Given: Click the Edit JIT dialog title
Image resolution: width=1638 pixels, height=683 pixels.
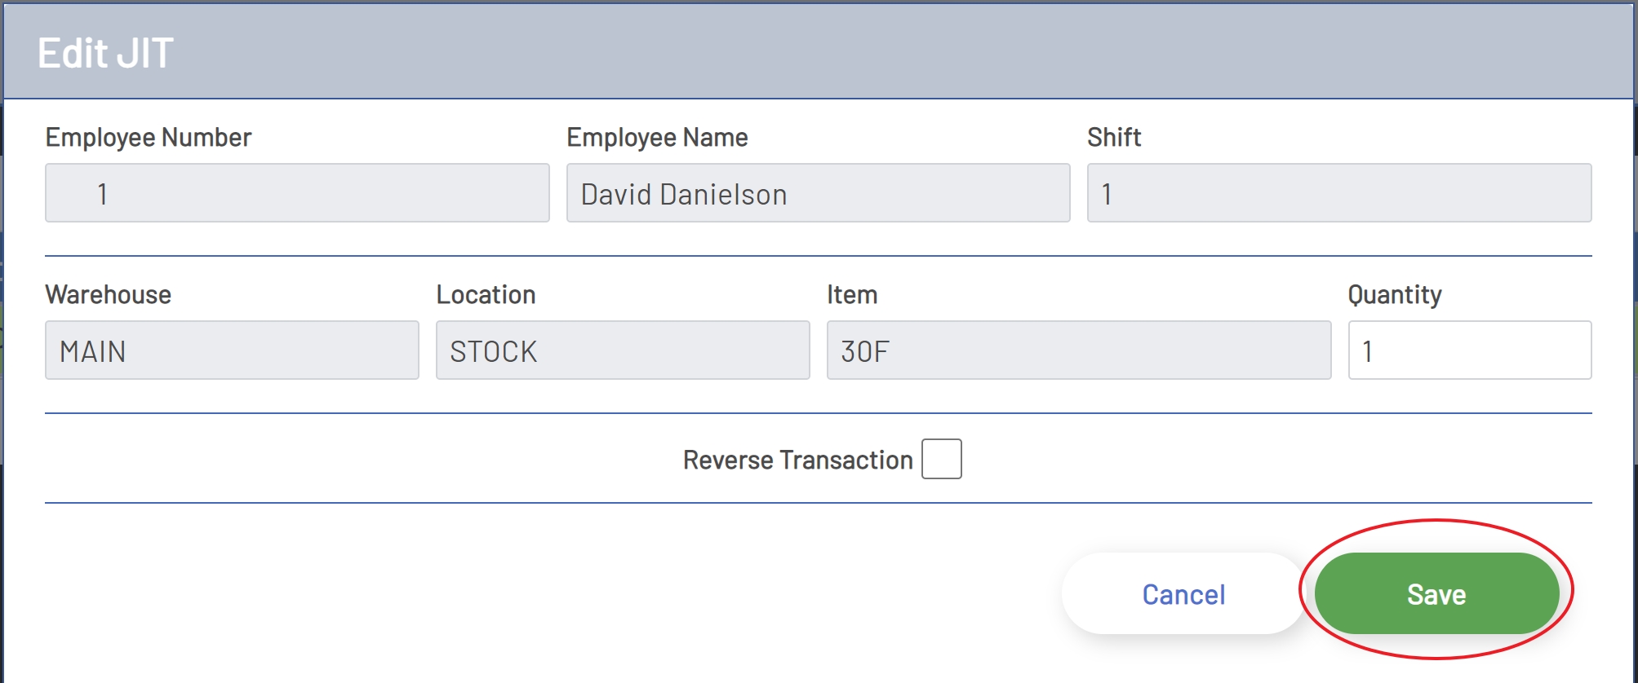Looking at the screenshot, I should 105,53.
